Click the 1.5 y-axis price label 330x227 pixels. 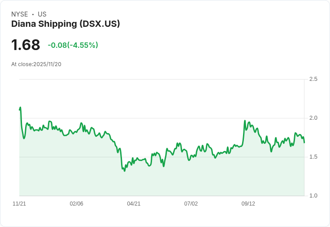(x=313, y=157)
